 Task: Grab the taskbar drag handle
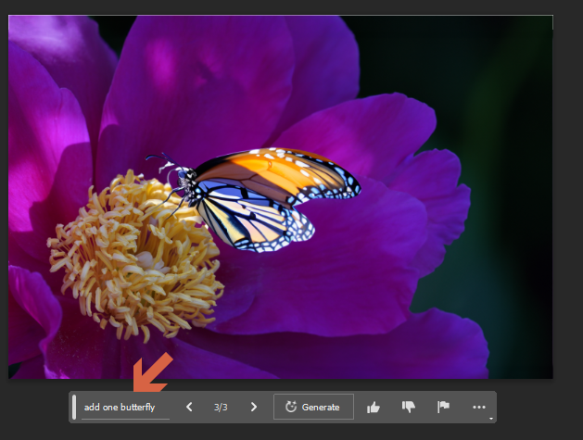(x=74, y=408)
